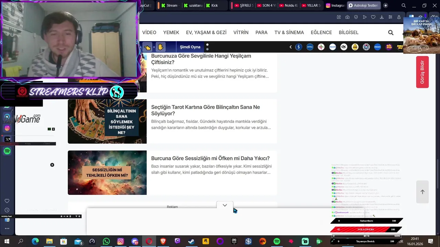440x247 pixels.
Task: Click the nebula Sessizliğin mi thumbnail
Action: tap(107, 173)
